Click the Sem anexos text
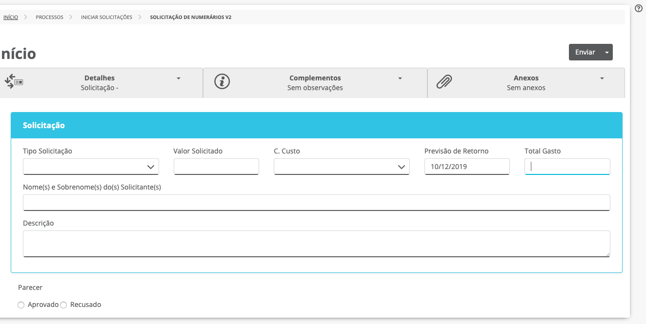 click(526, 88)
